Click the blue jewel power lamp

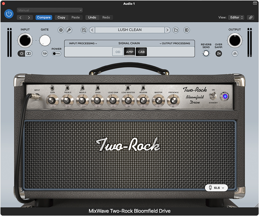(x=224, y=96)
